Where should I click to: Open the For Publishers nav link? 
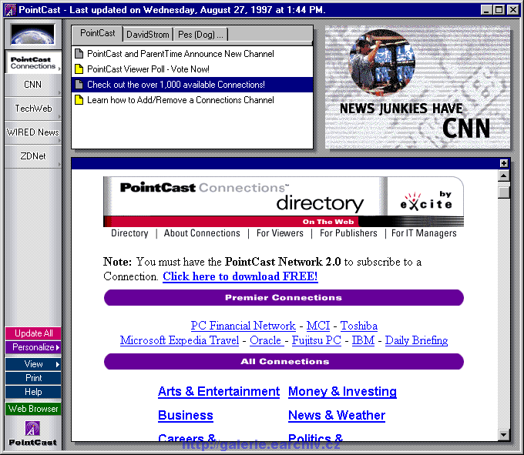click(x=348, y=233)
